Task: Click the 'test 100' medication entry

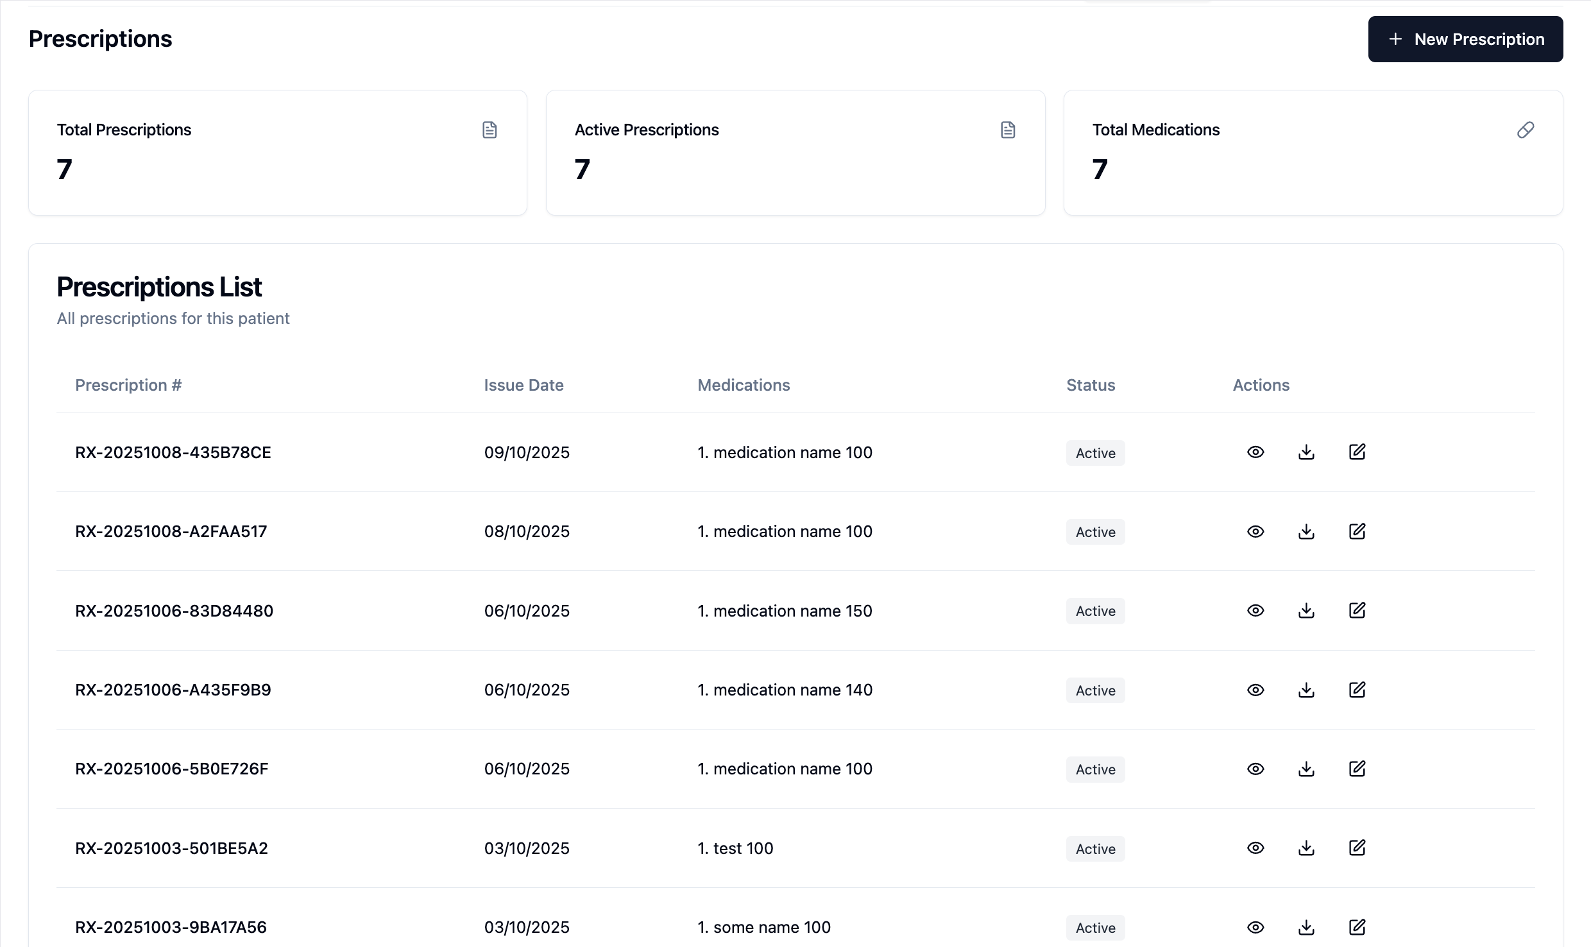Action: click(x=735, y=848)
